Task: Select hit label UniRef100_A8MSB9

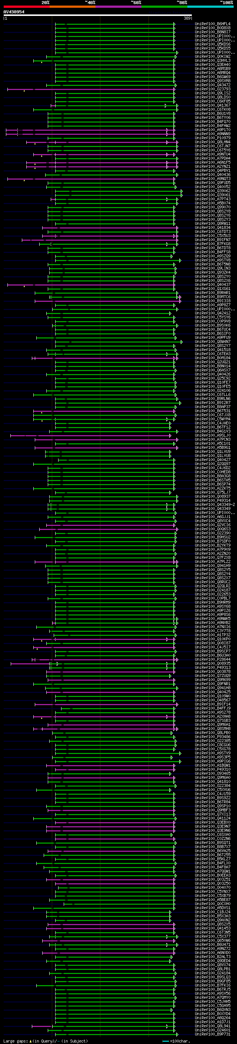Action: 213,69
